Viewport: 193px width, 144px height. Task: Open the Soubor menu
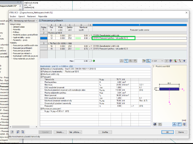(13, 16)
